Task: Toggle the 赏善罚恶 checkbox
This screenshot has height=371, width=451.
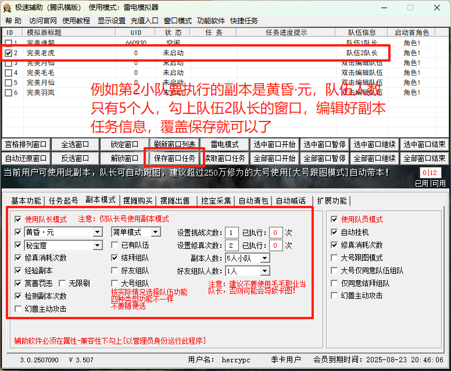Action: pyautogui.click(x=18, y=284)
